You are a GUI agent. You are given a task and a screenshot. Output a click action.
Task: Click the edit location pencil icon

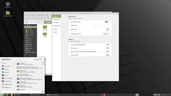tap(39, 22)
